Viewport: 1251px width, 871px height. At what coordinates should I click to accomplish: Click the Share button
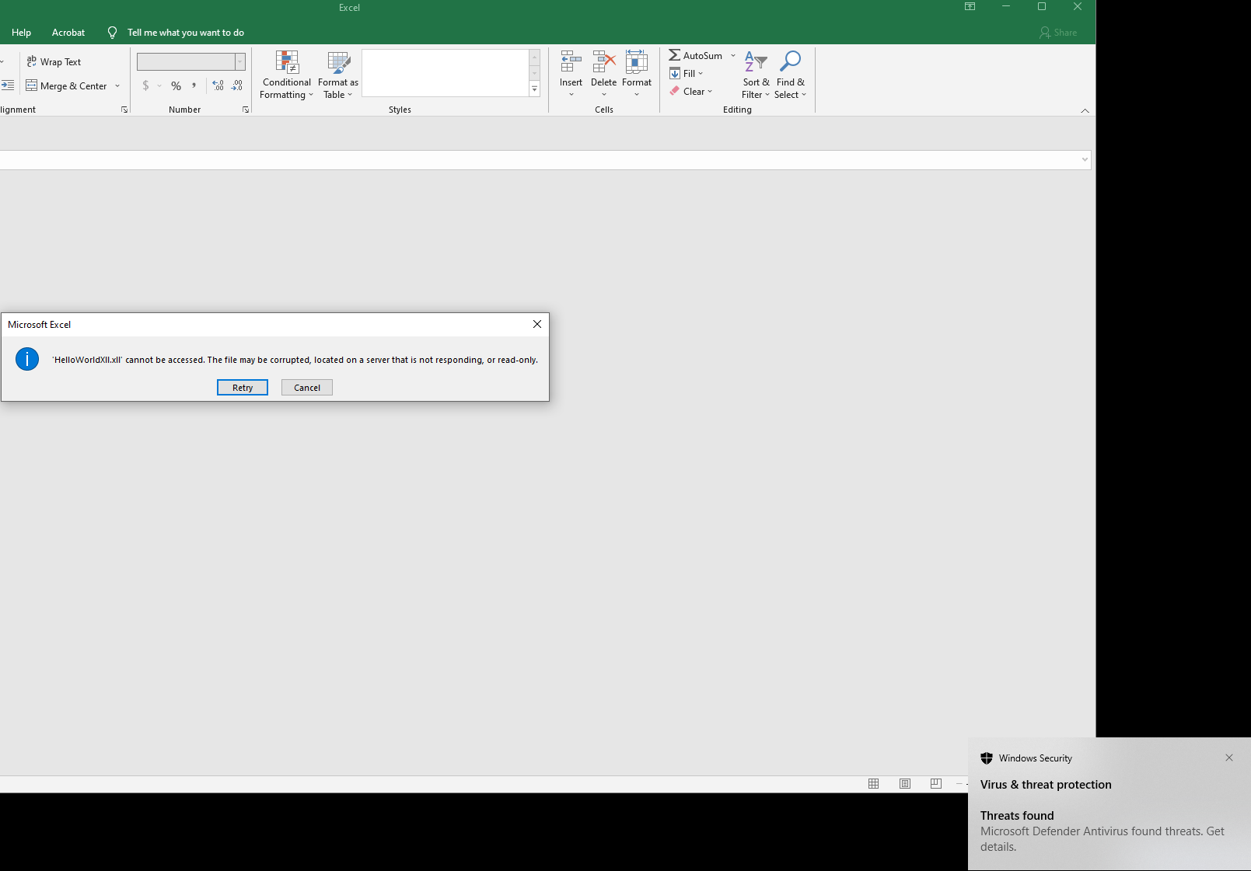(1058, 33)
